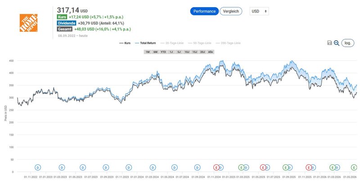
Task: Open red earnings marker near 01.05.2025
Action: pyautogui.click(x=263, y=167)
